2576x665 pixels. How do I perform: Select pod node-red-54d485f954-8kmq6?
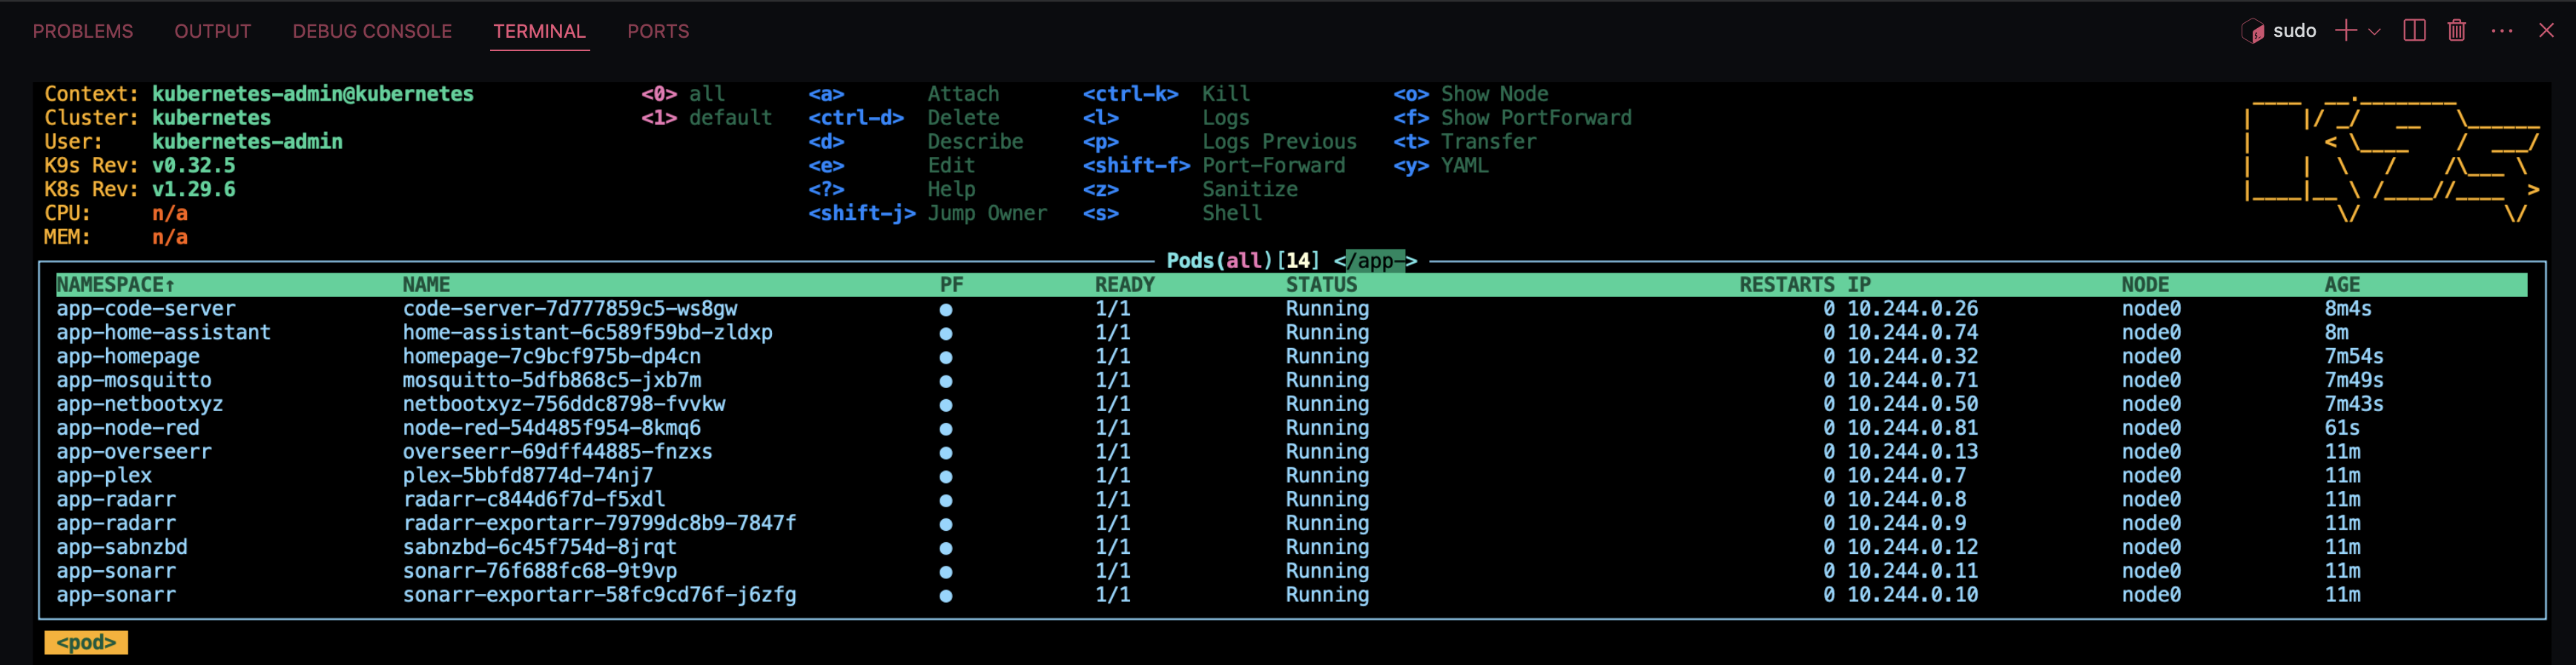(552, 428)
